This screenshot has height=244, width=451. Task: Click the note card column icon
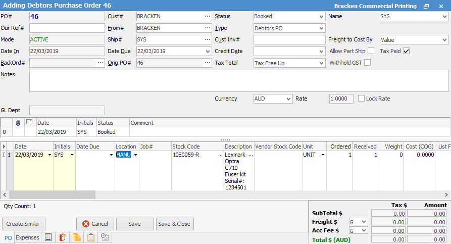pyautogui.click(x=29, y=123)
